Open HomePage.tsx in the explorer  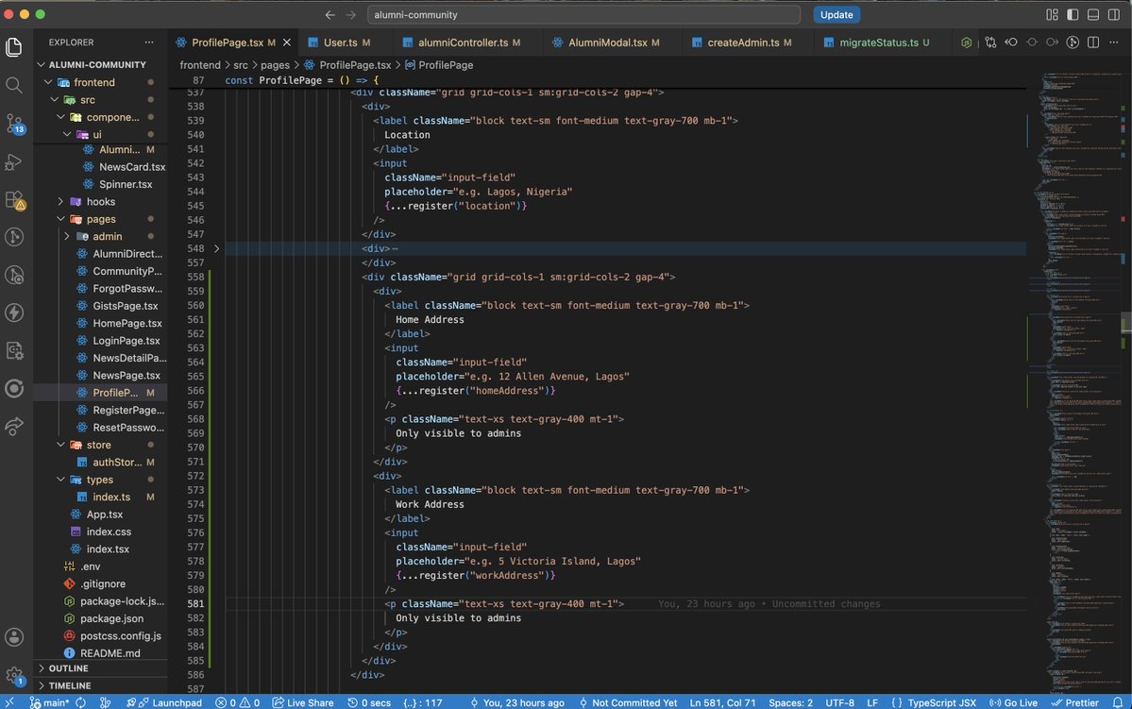127,324
